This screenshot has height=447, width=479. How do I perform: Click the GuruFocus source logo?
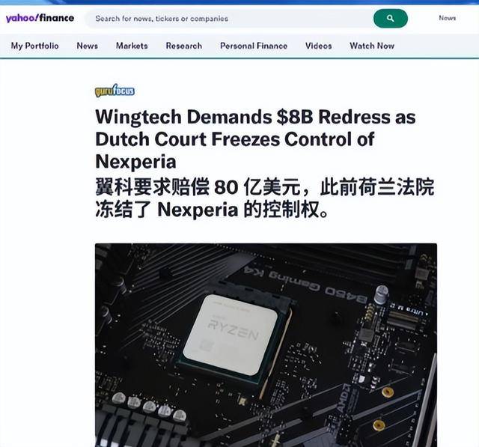coord(115,91)
